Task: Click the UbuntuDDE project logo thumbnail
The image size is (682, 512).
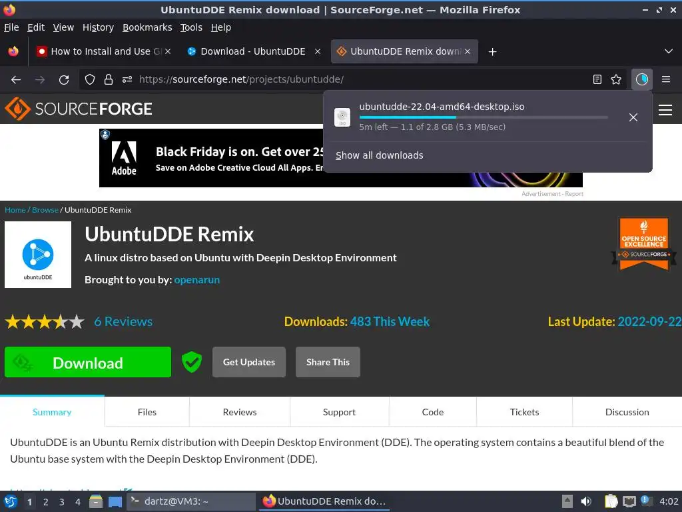Action: point(38,255)
